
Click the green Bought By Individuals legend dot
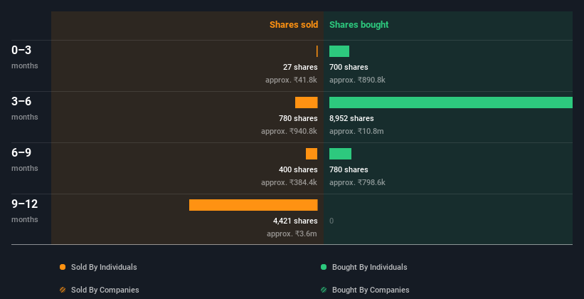324,267
